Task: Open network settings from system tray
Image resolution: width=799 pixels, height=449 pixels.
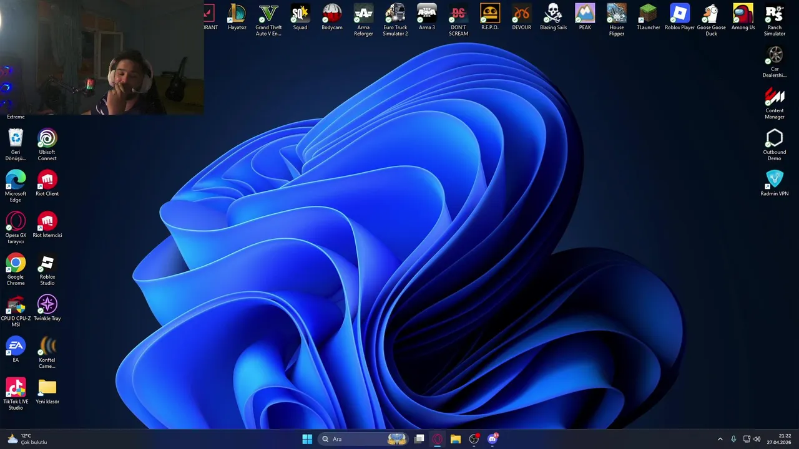Action: pyautogui.click(x=747, y=439)
